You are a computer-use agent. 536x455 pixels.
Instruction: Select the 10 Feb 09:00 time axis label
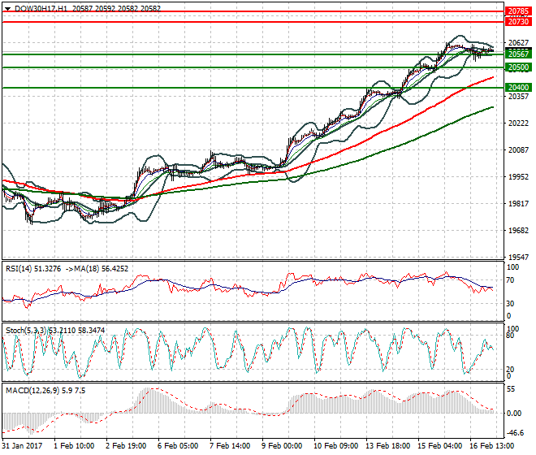pyautogui.click(x=335, y=446)
